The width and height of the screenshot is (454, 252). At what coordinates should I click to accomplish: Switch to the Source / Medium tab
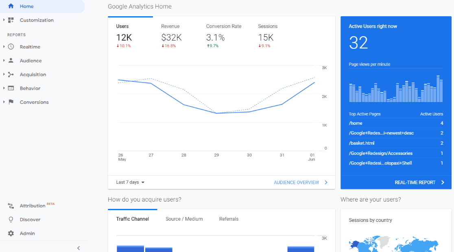pos(184,219)
